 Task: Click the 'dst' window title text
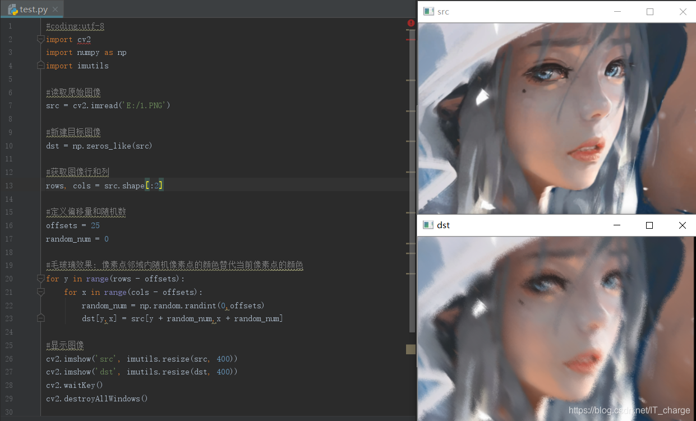coord(443,225)
